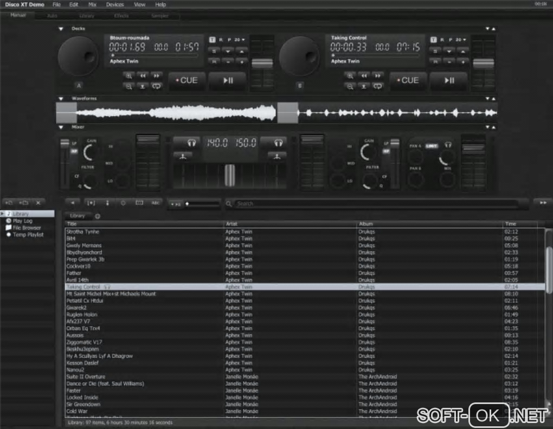Viewport: 553px width, 429px height.
Task: Open pitch range 20 dropdown on deck B
Action: tap(461, 40)
